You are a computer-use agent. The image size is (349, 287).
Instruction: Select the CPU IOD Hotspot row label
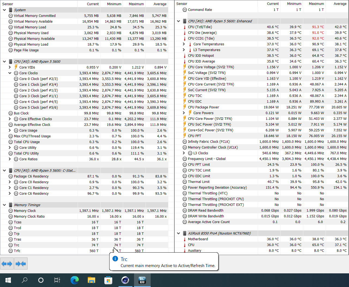[201, 55]
